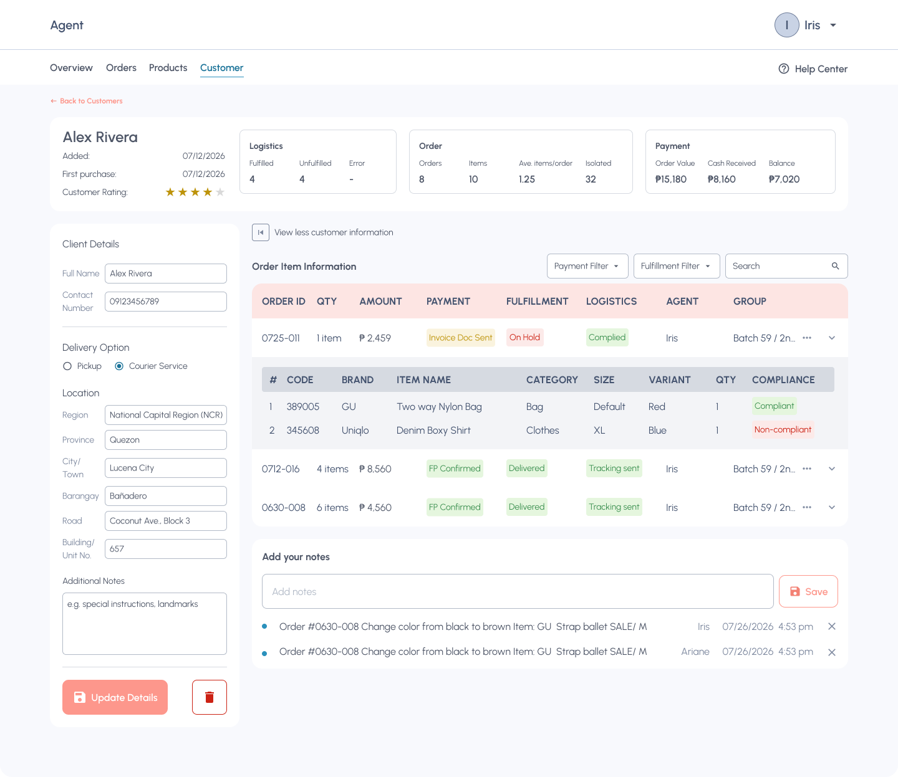Open the Payment Filter dropdown
Viewport: 898px width, 777px height.
[587, 266]
